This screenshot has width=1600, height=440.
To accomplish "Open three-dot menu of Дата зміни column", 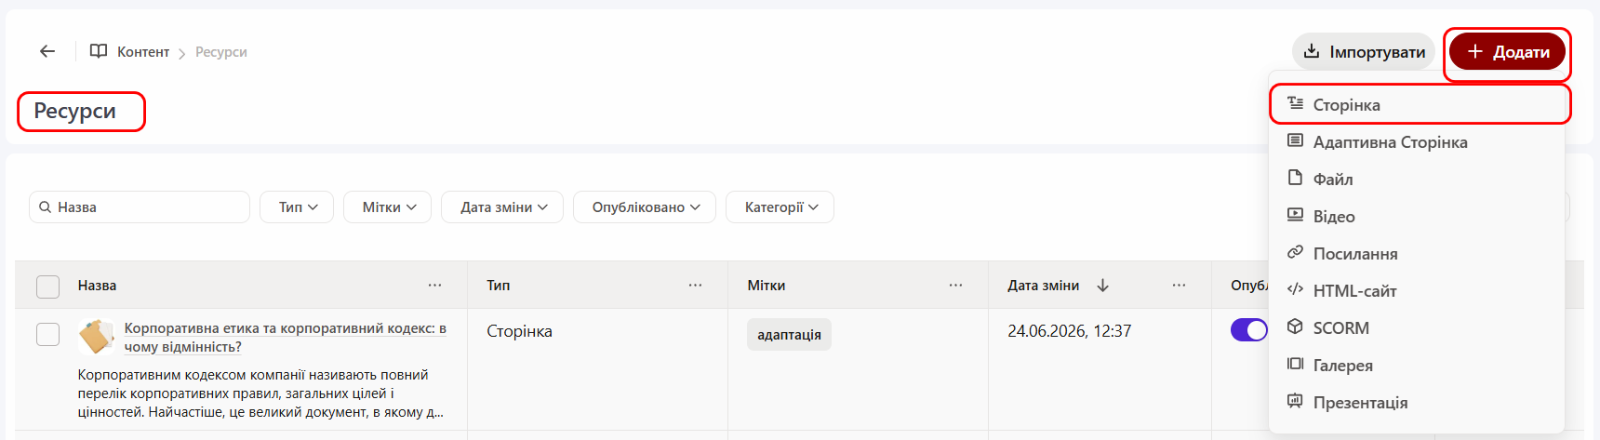I will coord(1179,286).
